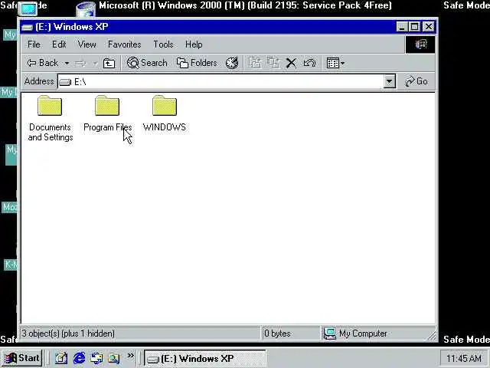Image resolution: width=490 pixels, height=368 pixels.
Task: Click the Go button
Action: (x=416, y=81)
